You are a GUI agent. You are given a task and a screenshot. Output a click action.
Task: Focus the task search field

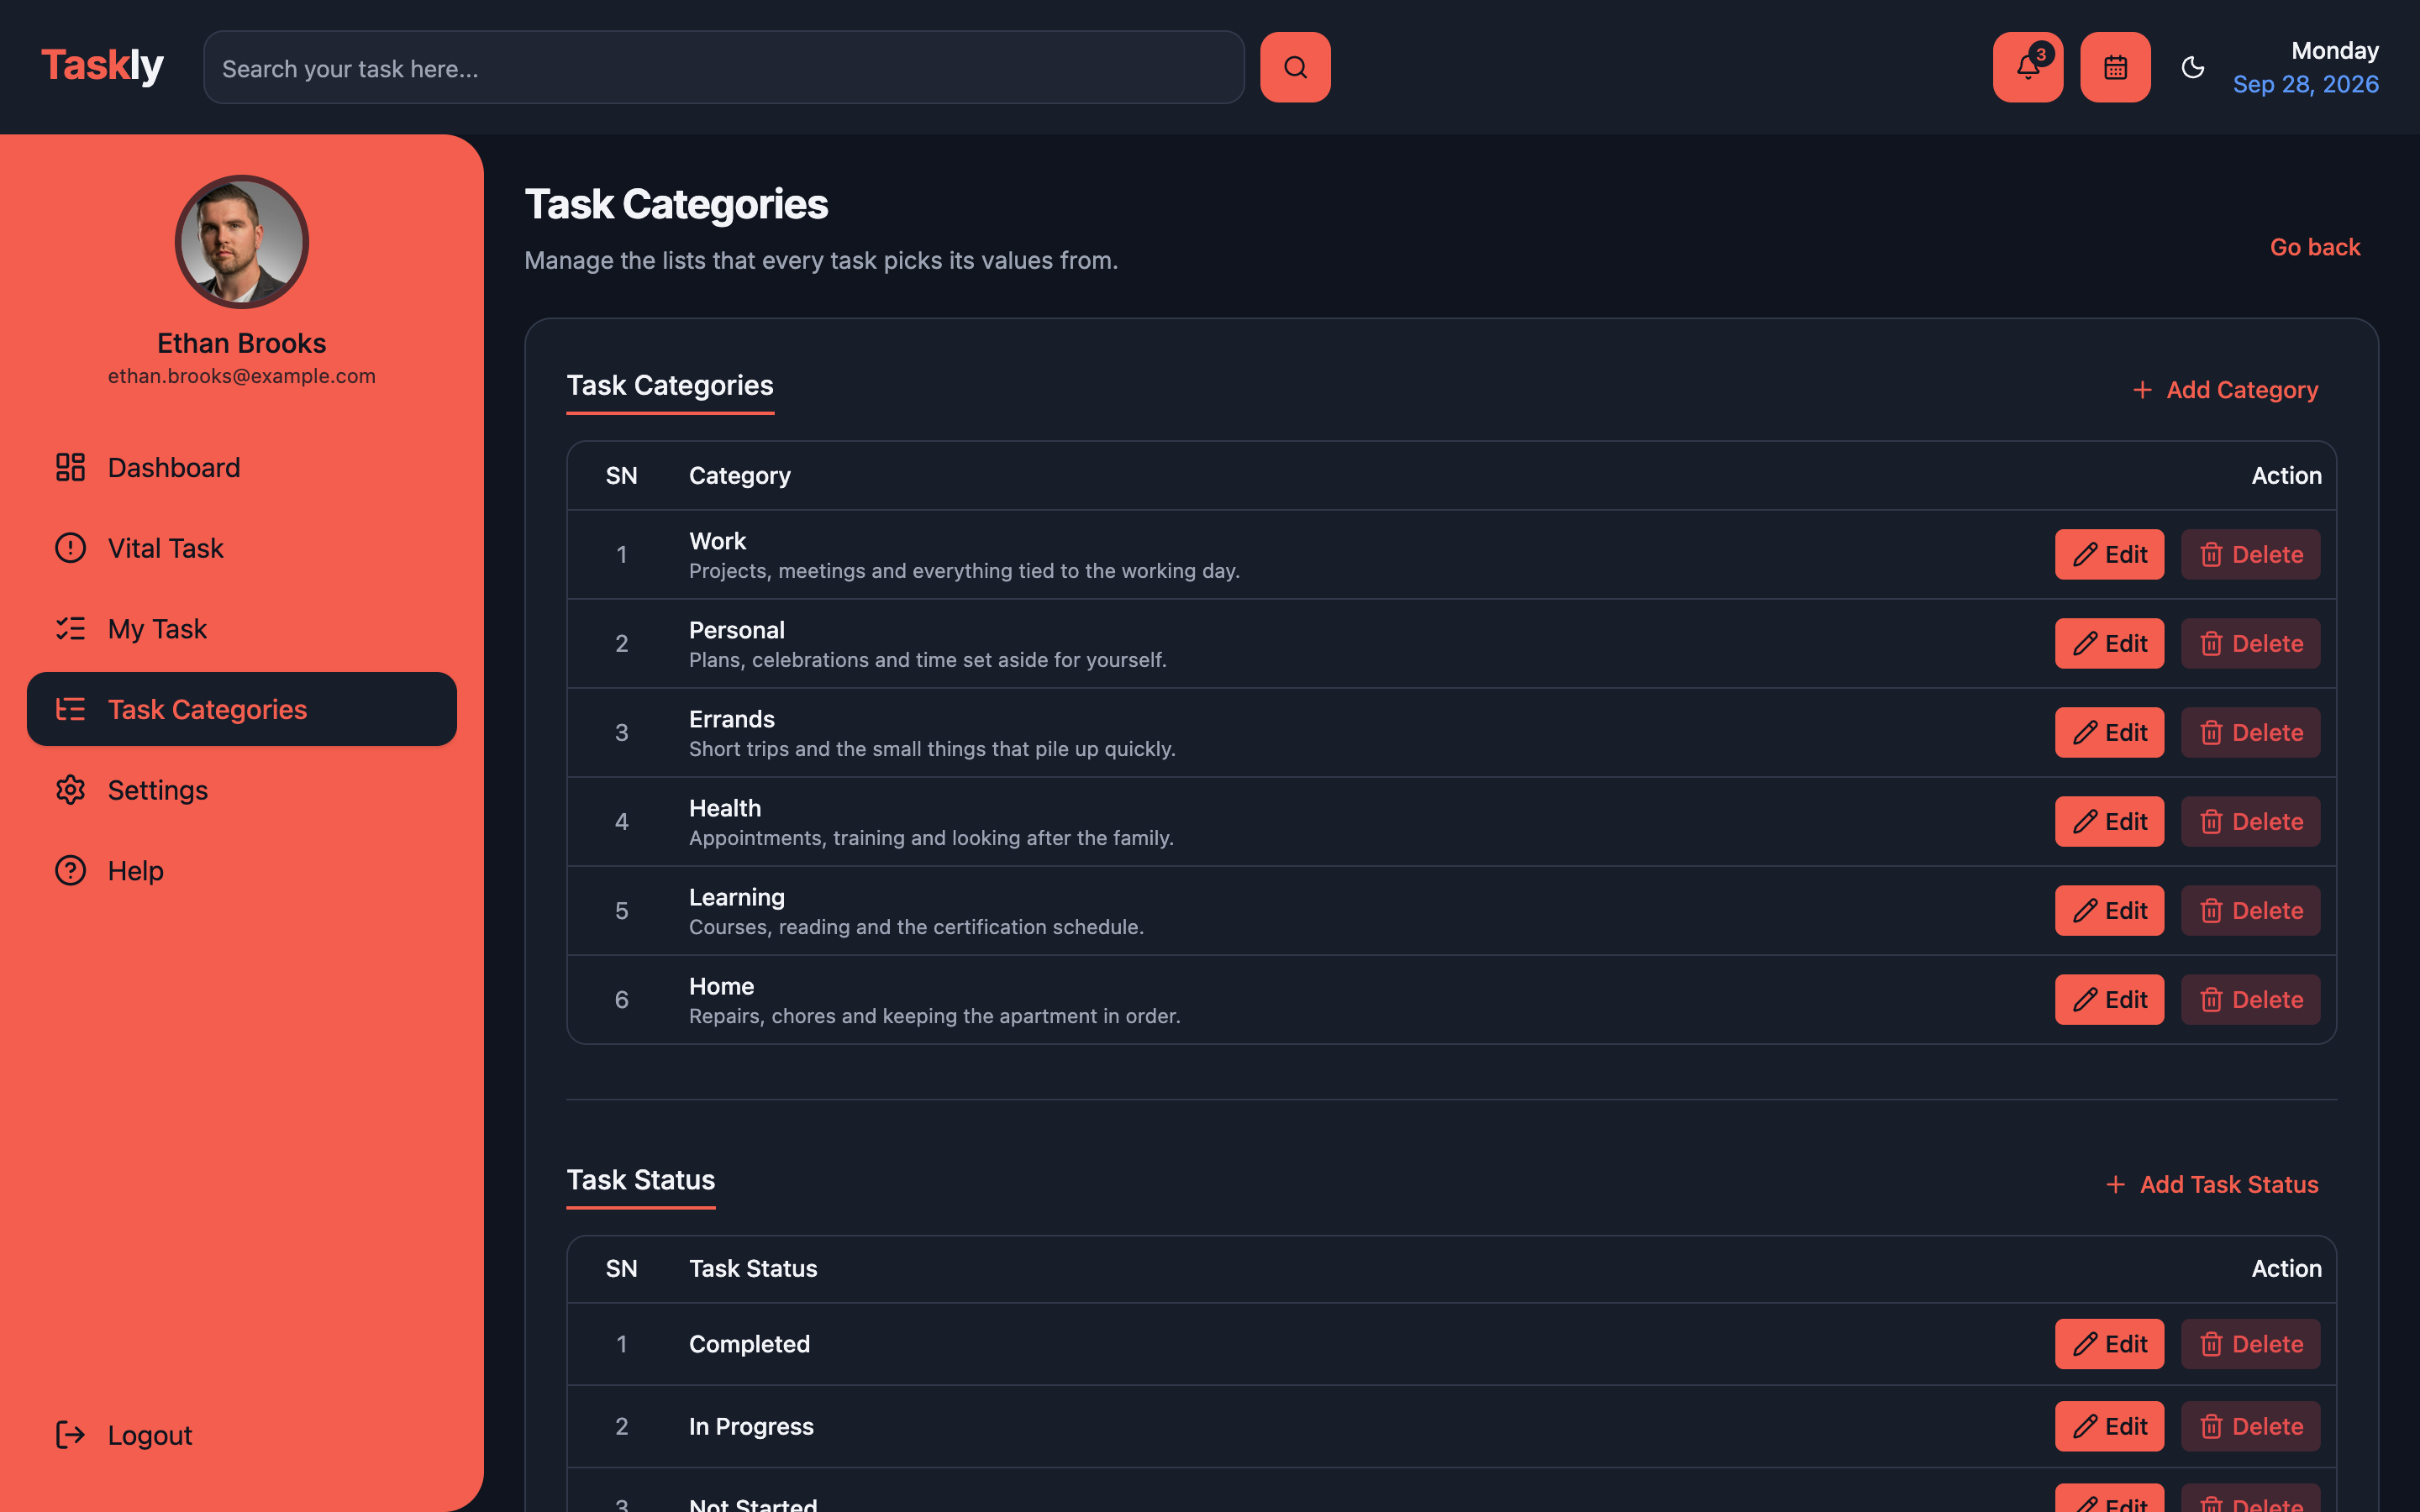click(723, 67)
